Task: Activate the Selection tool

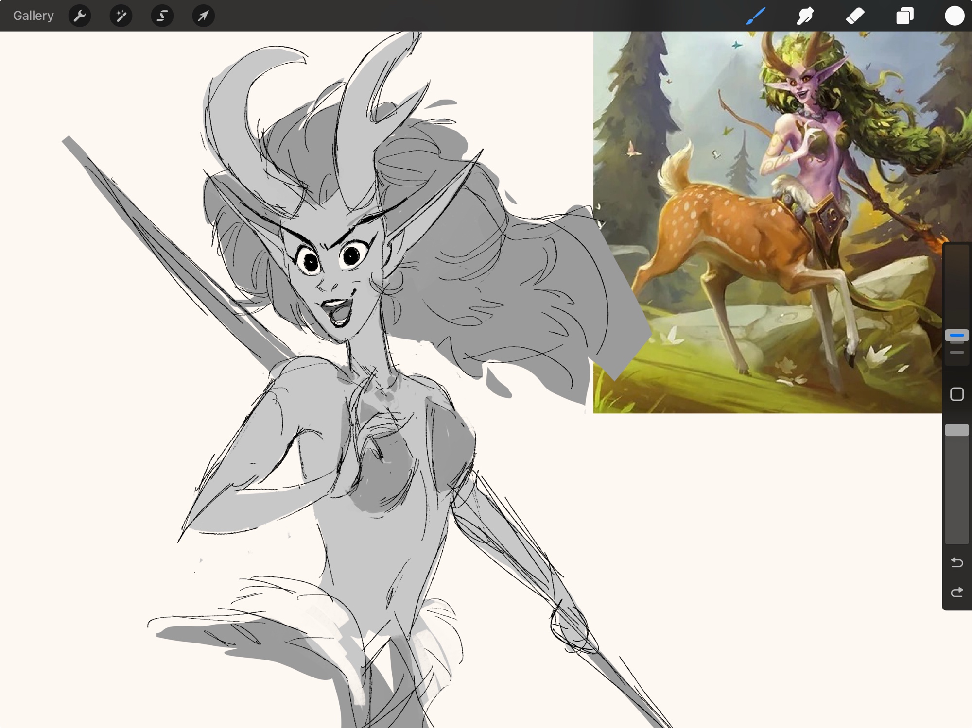Action: tap(162, 16)
